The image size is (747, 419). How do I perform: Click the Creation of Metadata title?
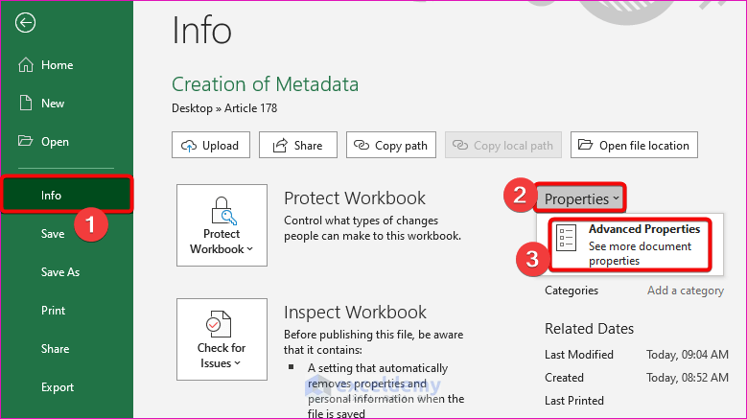click(x=266, y=84)
